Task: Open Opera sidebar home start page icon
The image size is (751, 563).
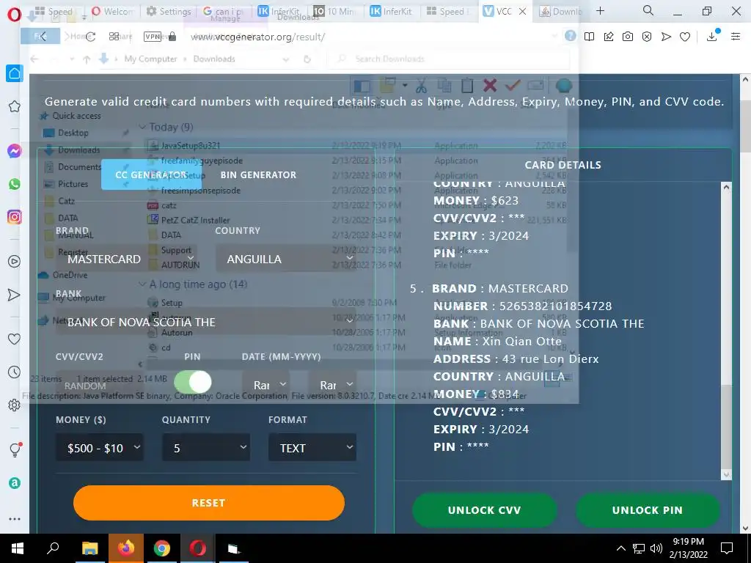Action: coord(15,73)
